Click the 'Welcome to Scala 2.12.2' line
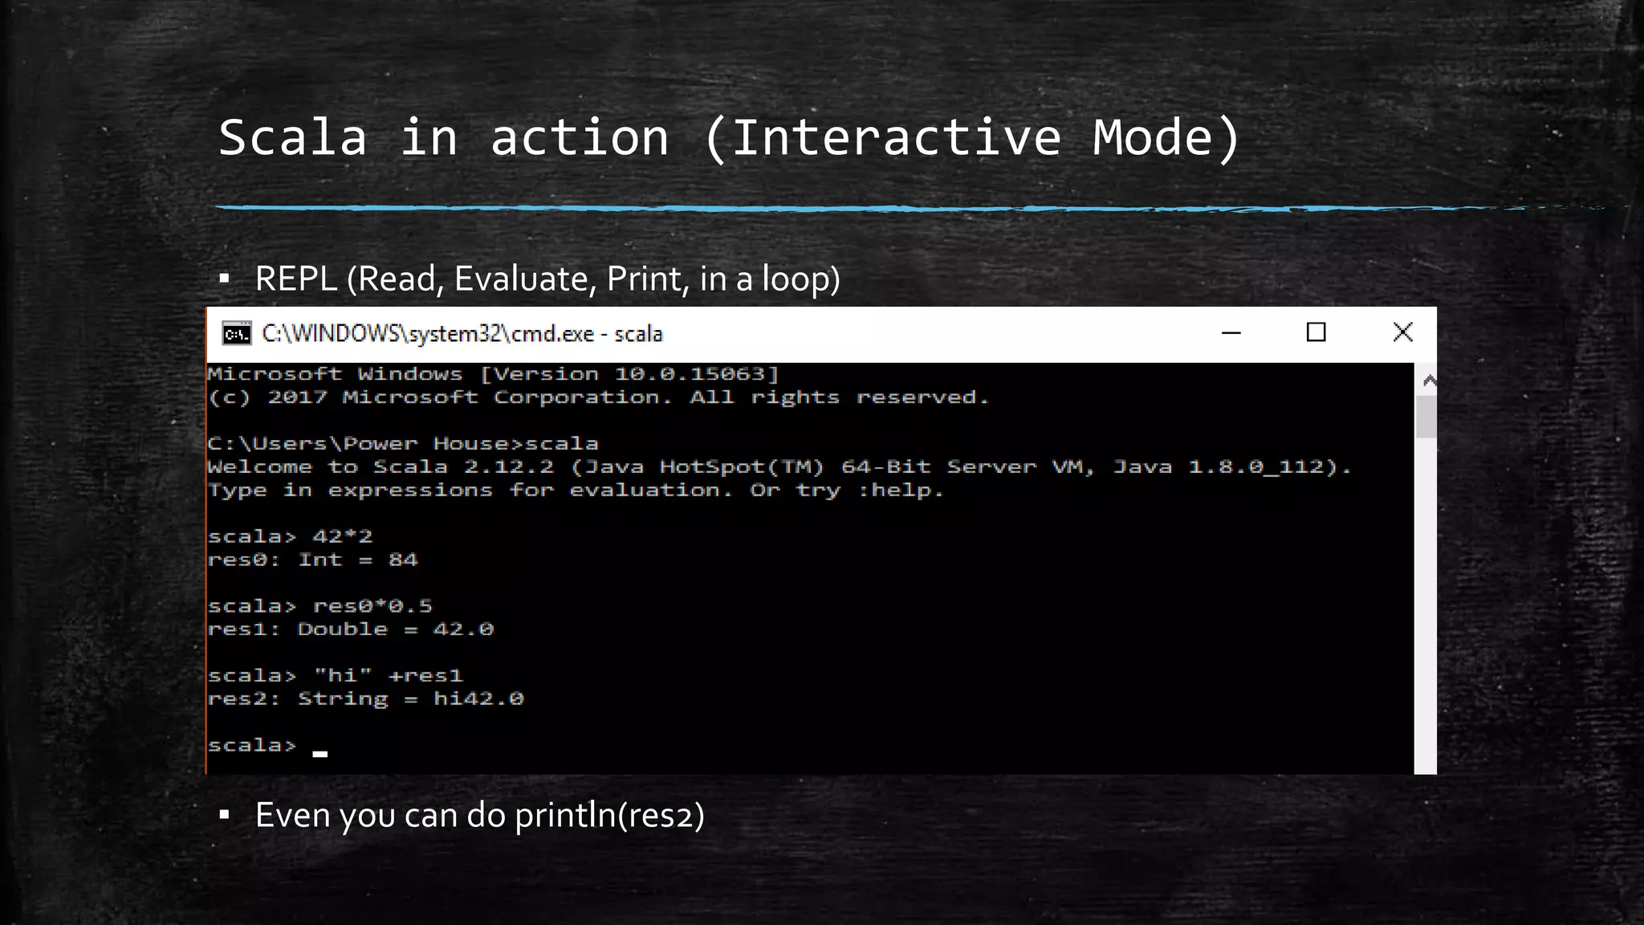This screenshot has height=925, width=1644. [x=779, y=467]
